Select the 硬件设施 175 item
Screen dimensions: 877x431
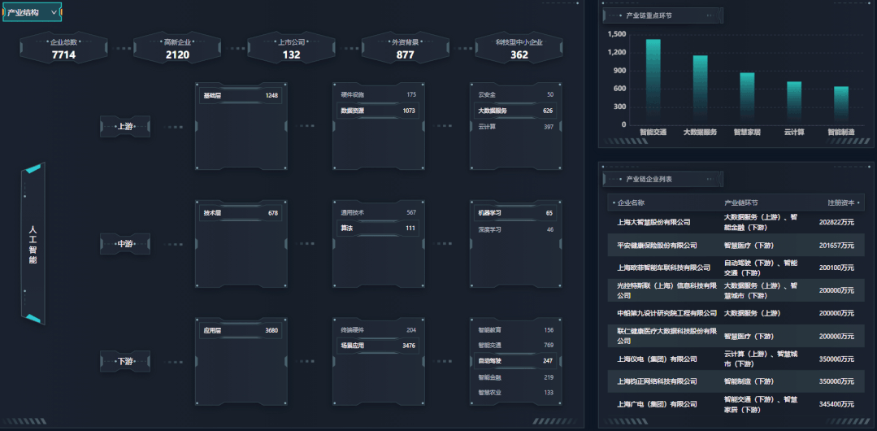pyautogui.click(x=378, y=95)
